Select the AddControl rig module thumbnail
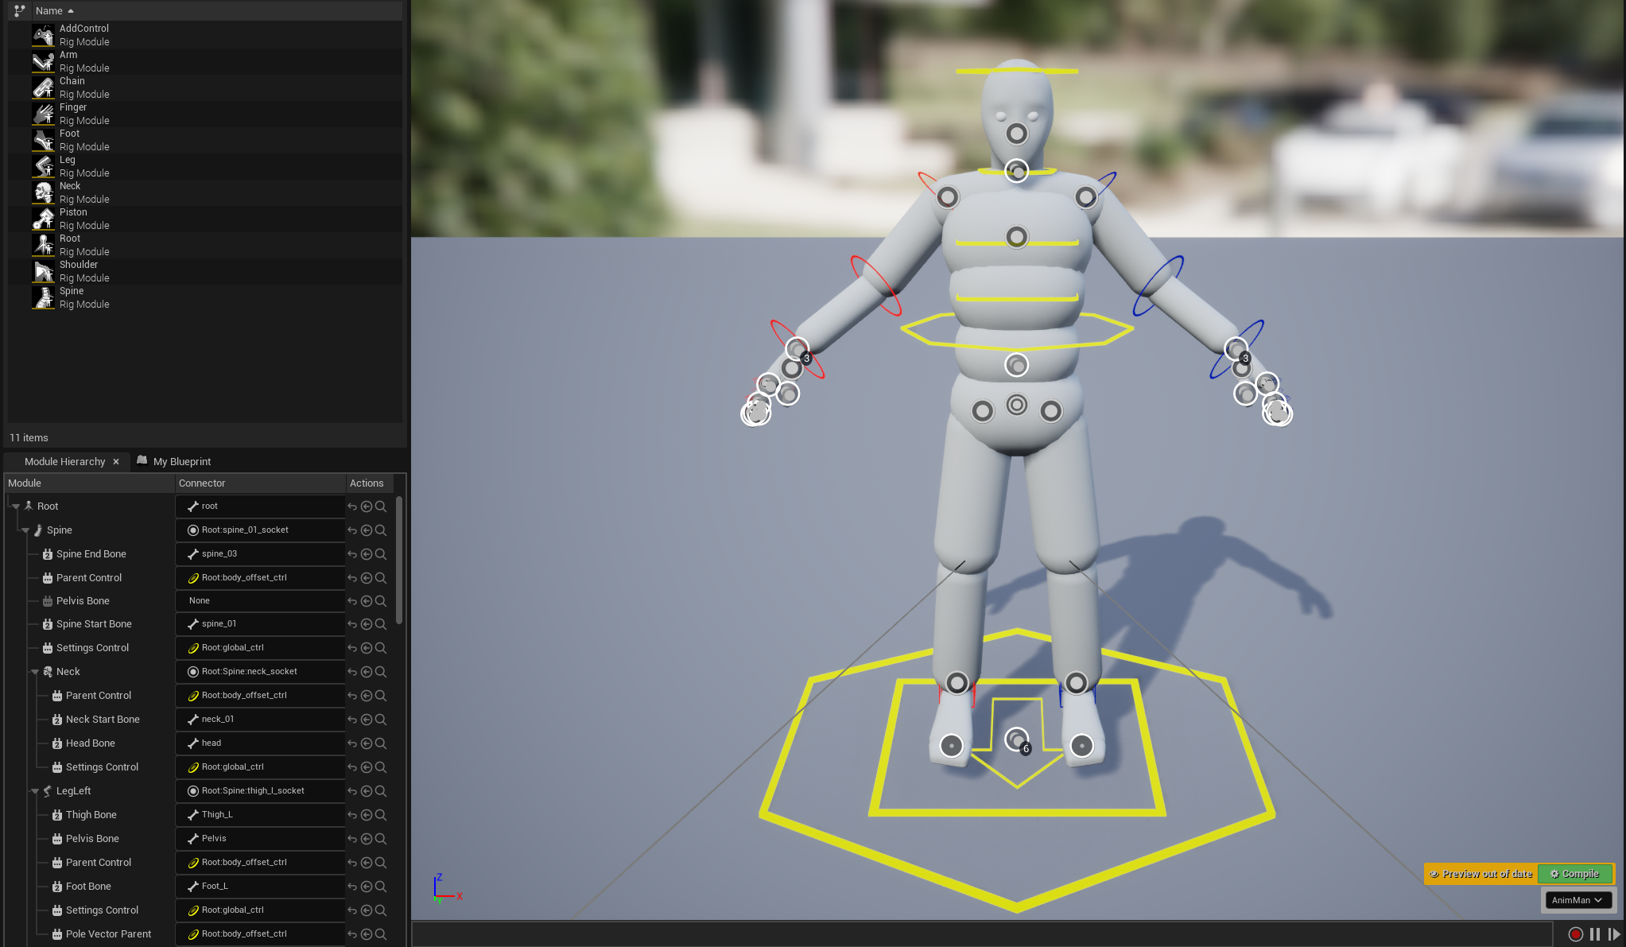The height and width of the screenshot is (947, 1626). click(43, 35)
